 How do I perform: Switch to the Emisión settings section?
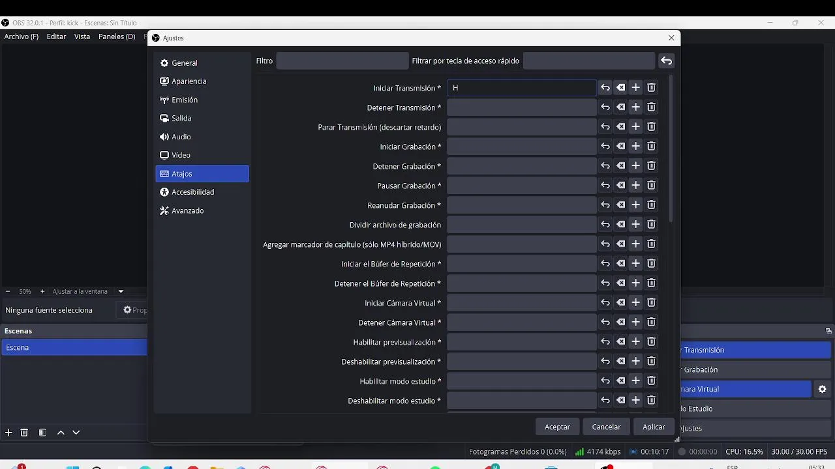(x=202, y=100)
